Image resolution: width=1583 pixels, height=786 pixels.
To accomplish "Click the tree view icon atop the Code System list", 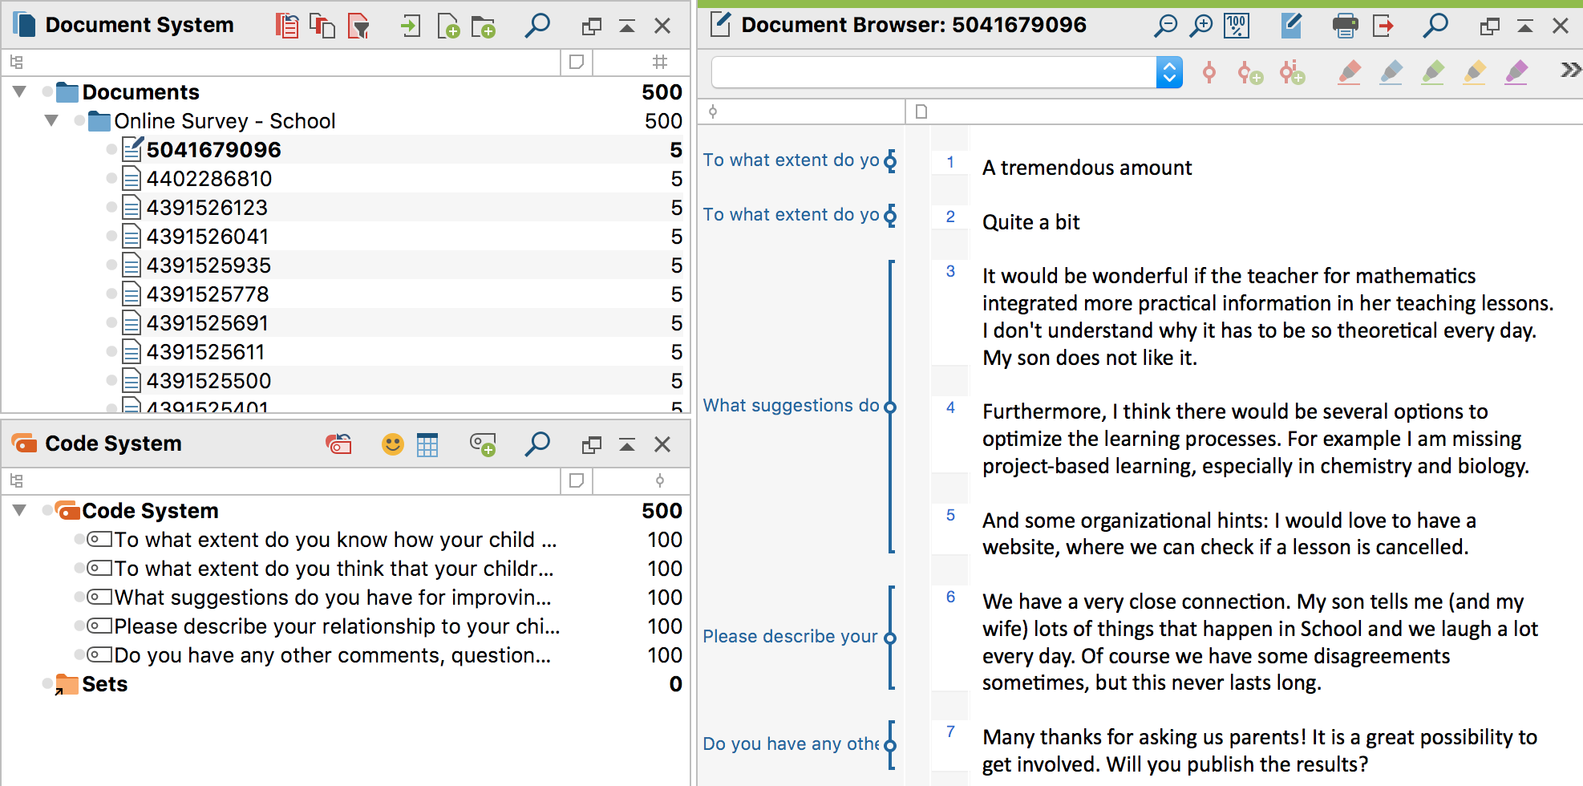I will [x=17, y=480].
